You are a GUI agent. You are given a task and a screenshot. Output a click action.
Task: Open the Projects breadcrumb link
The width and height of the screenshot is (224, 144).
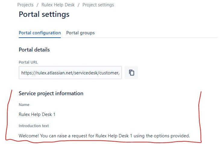pyautogui.click(x=25, y=5)
